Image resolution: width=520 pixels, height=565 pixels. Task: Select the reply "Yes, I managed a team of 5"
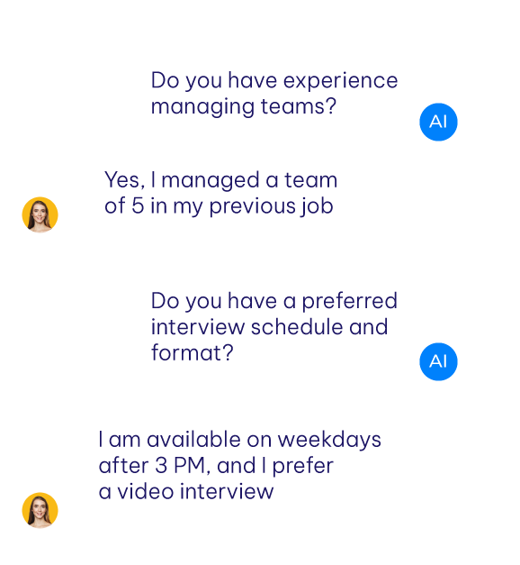221,193
